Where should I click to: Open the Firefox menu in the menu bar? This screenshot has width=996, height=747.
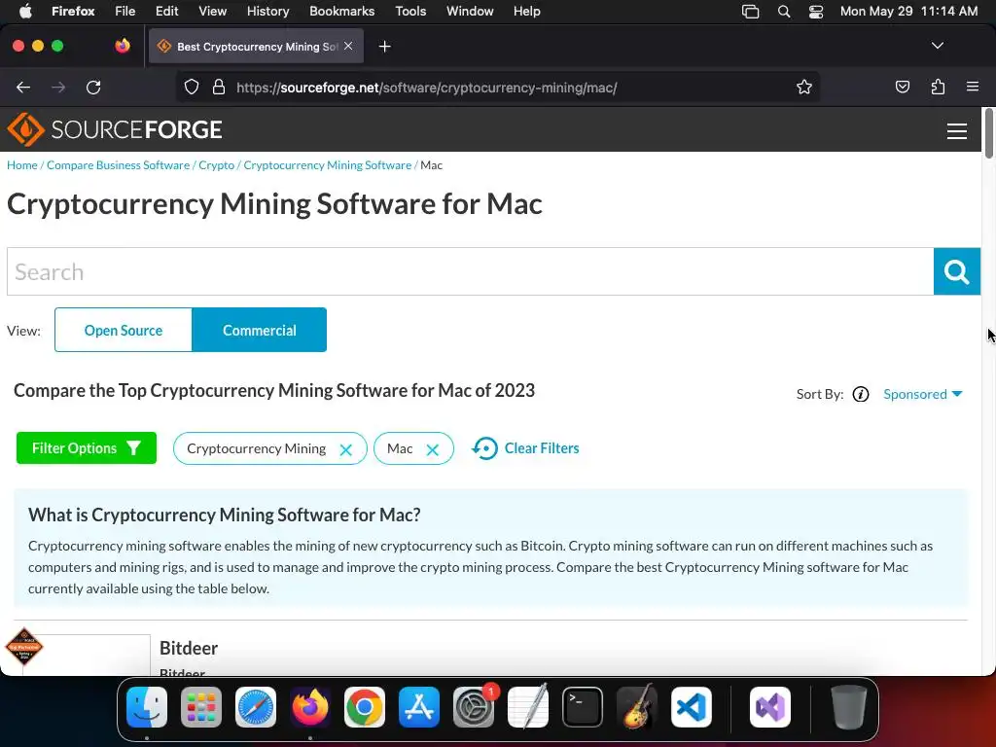coord(73,11)
